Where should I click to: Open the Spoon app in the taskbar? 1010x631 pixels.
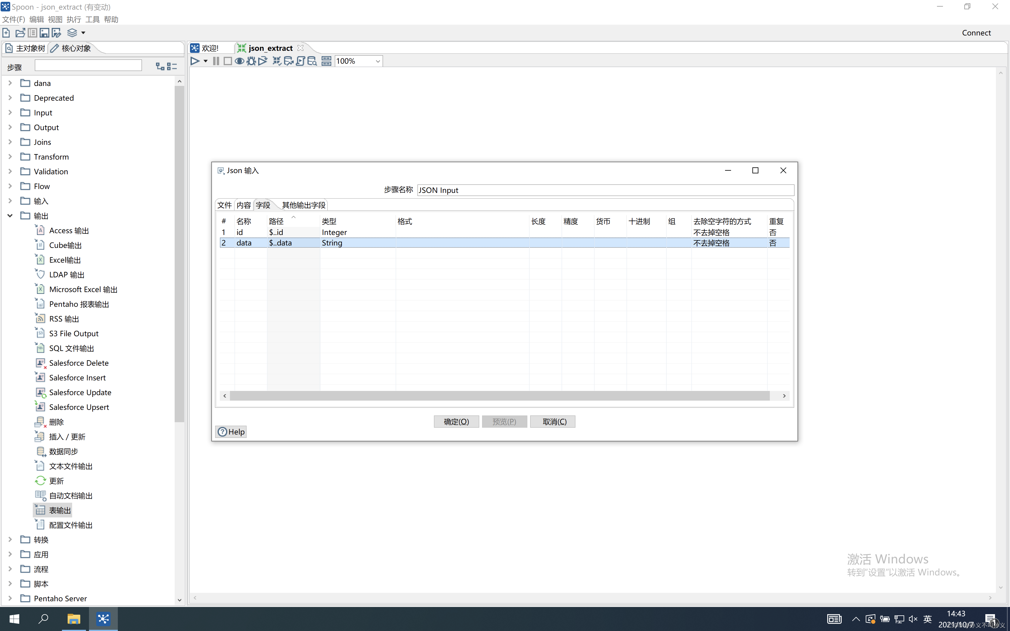click(x=103, y=618)
